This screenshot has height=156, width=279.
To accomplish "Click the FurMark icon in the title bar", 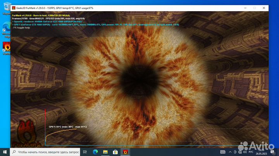I will (x=14, y=8).
